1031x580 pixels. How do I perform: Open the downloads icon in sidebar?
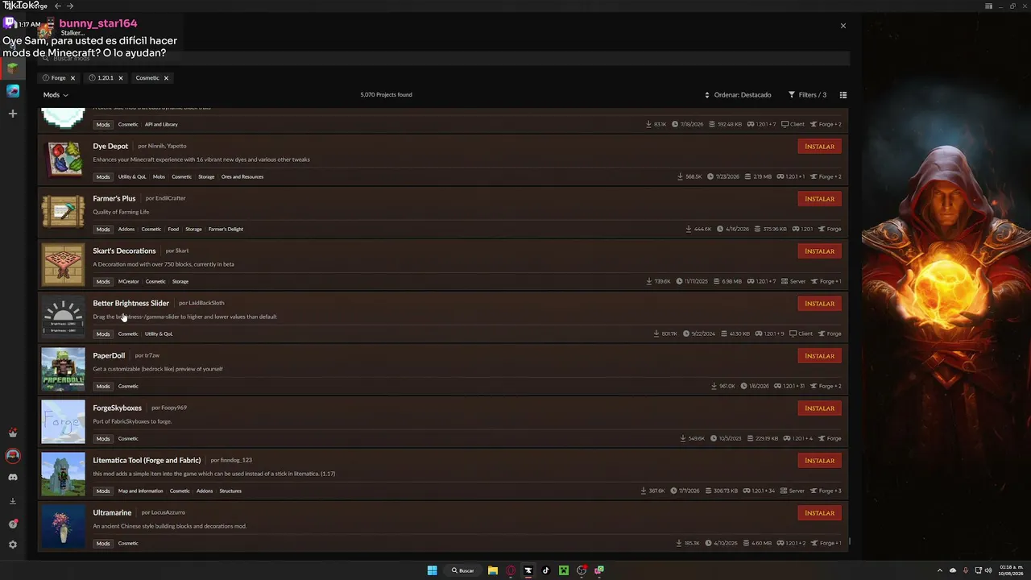tap(13, 501)
